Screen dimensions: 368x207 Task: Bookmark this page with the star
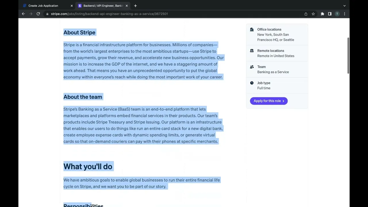tap(313, 14)
